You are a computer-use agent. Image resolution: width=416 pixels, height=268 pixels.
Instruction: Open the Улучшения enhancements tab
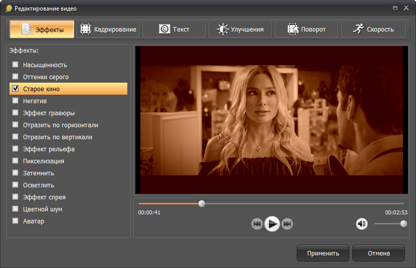[x=240, y=29]
